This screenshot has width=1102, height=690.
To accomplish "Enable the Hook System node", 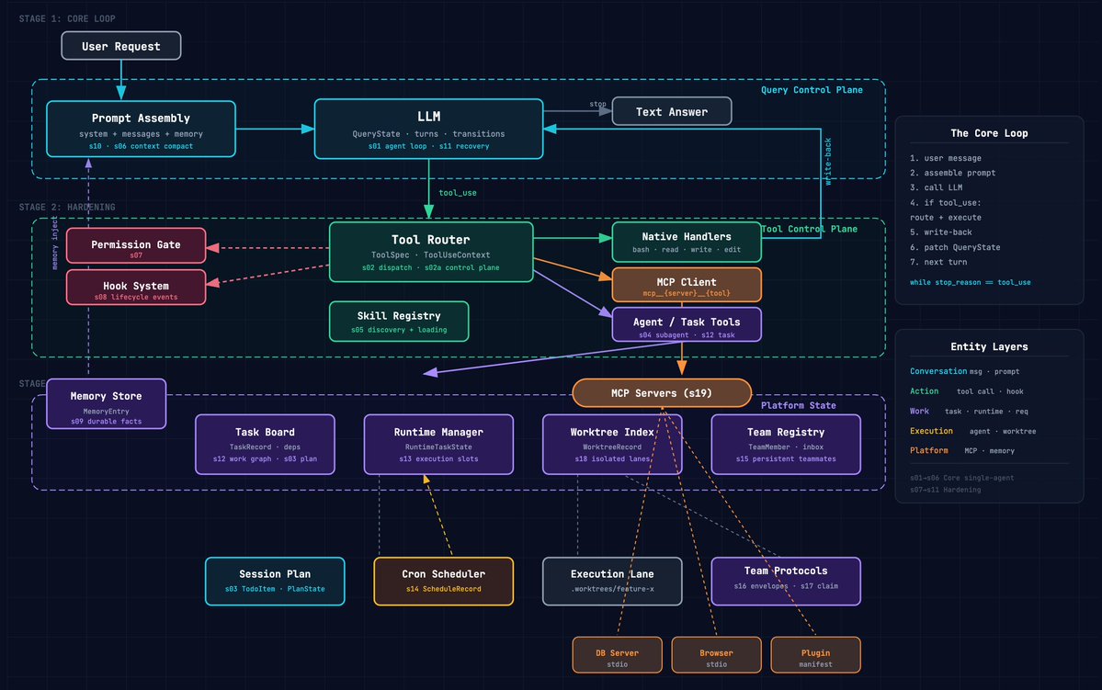I will (135, 286).
